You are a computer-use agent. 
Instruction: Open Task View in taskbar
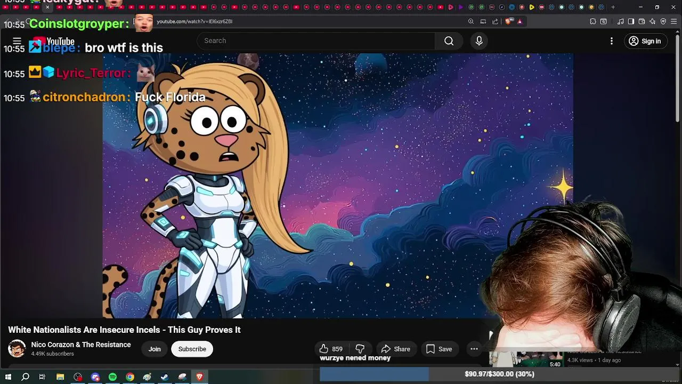coord(42,377)
